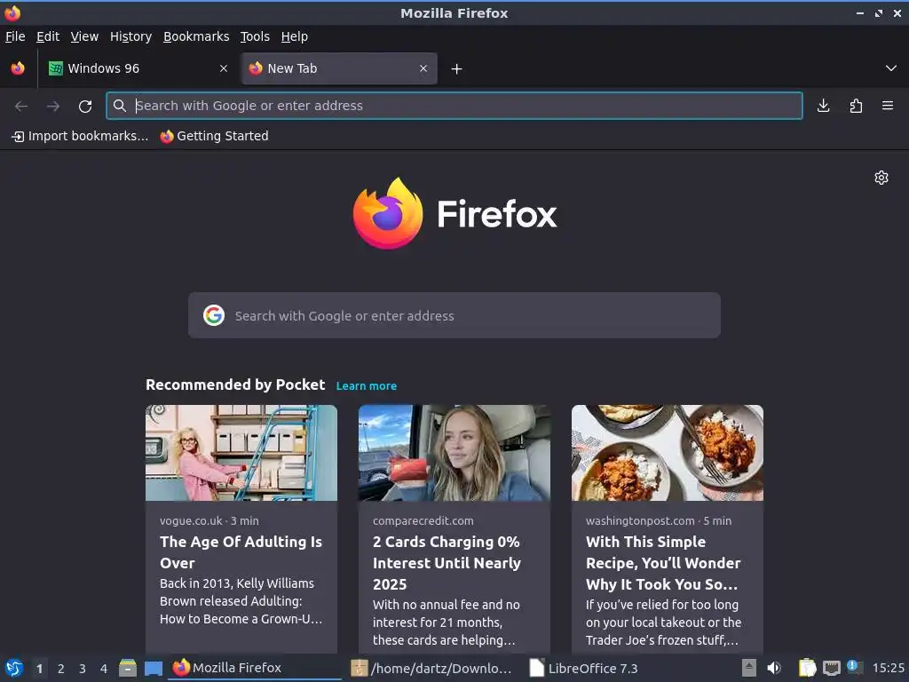This screenshot has height=682, width=909.
Task: Open the Downloads panel icon
Action: coord(823,106)
